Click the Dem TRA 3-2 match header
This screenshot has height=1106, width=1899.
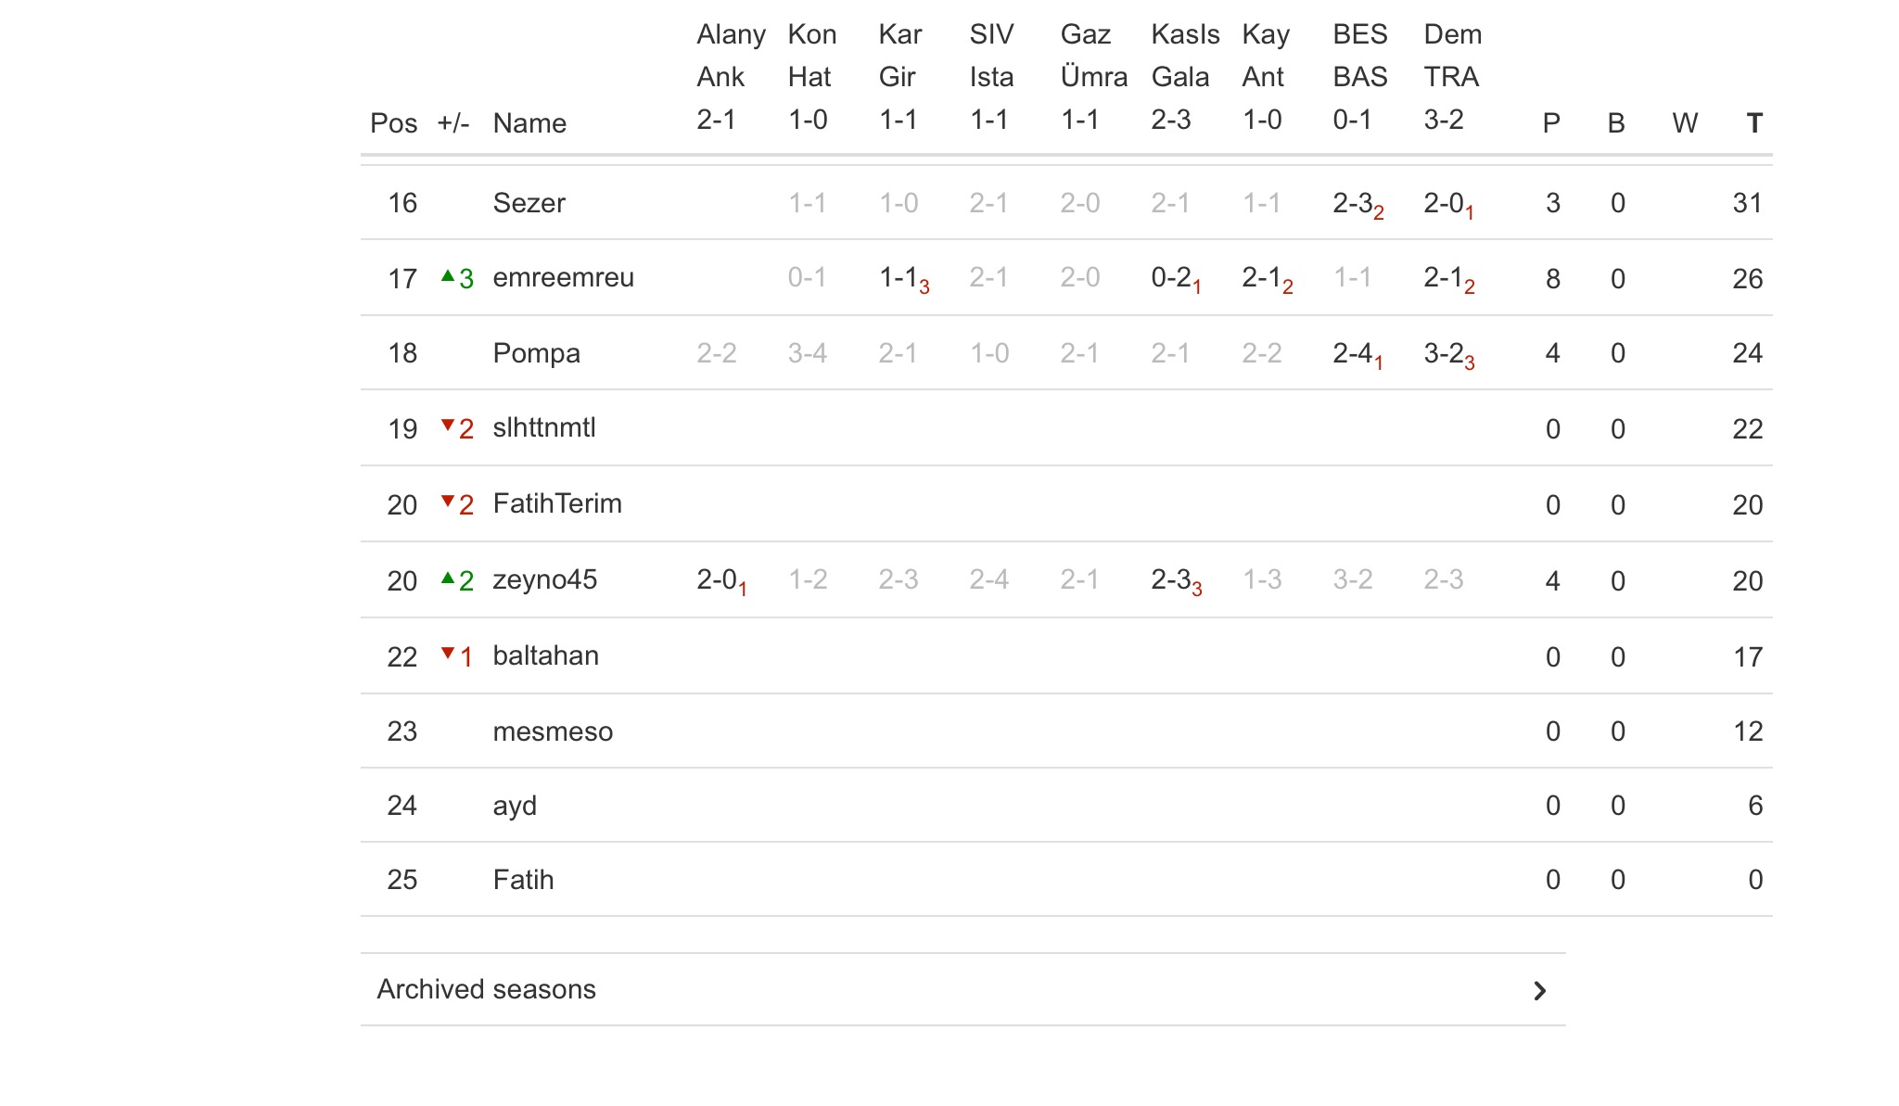(x=1452, y=77)
